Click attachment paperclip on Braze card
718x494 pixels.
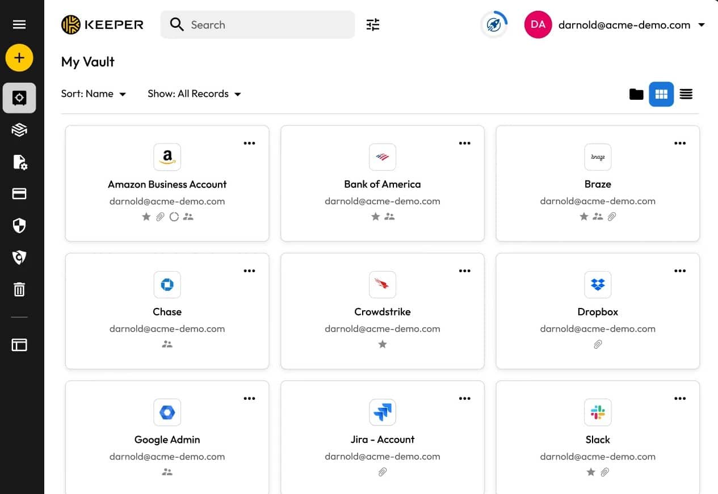tap(612, 217)
